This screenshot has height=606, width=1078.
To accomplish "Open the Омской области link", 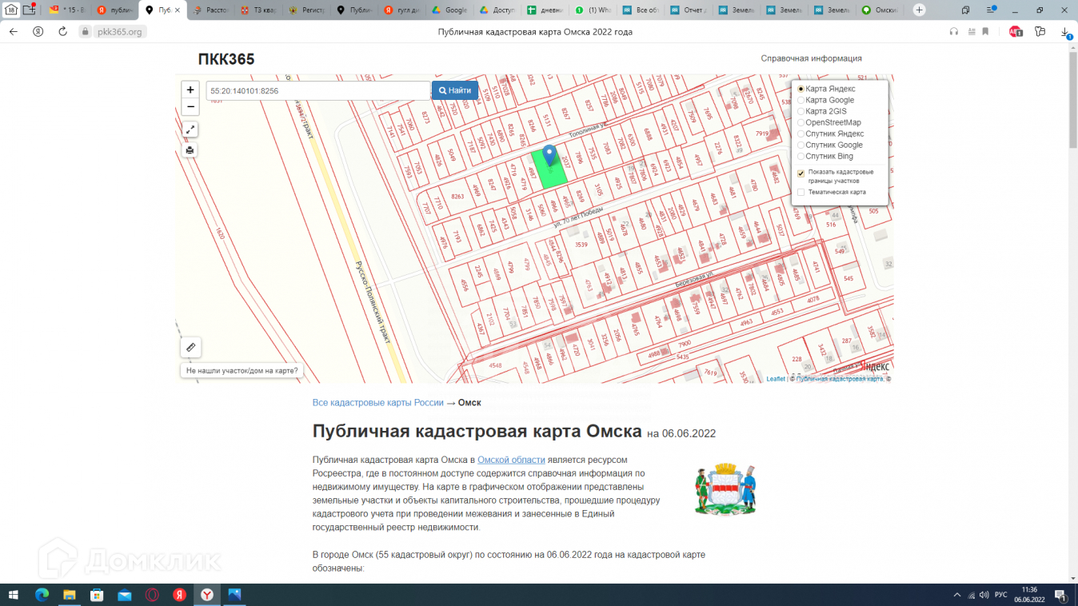I will click(511, 460).
